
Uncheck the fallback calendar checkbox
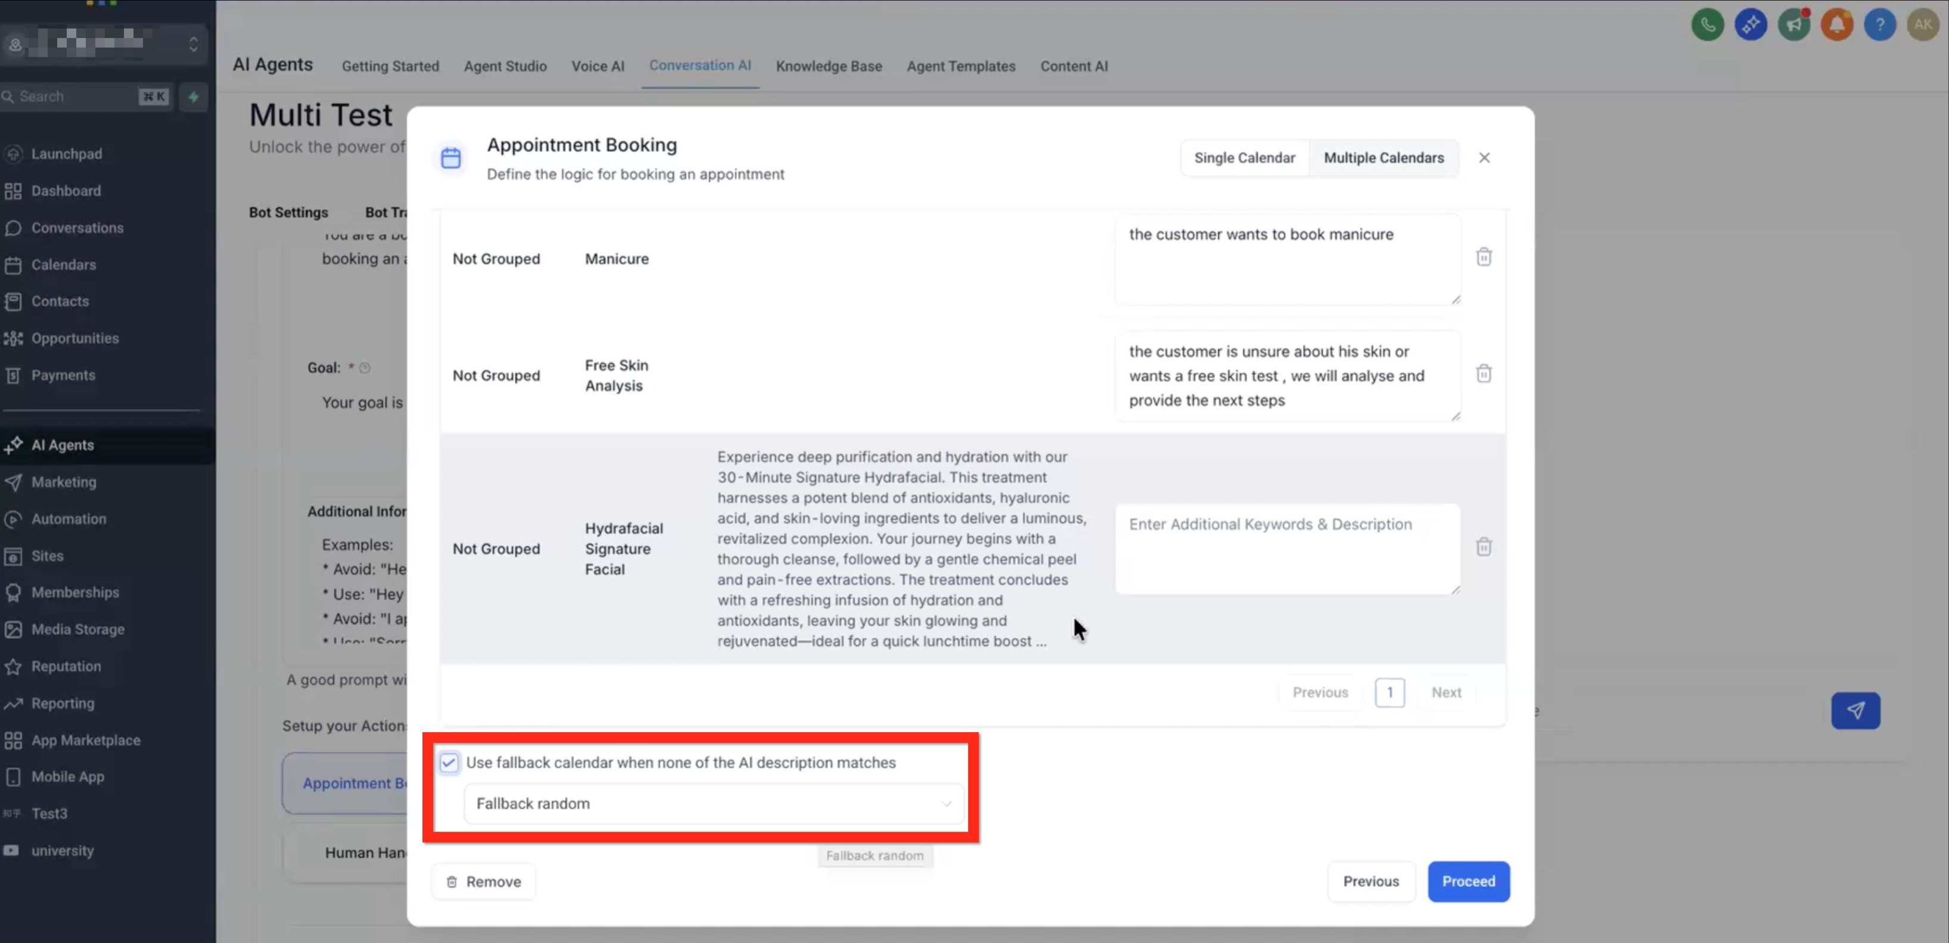click(x=449, y=762)
